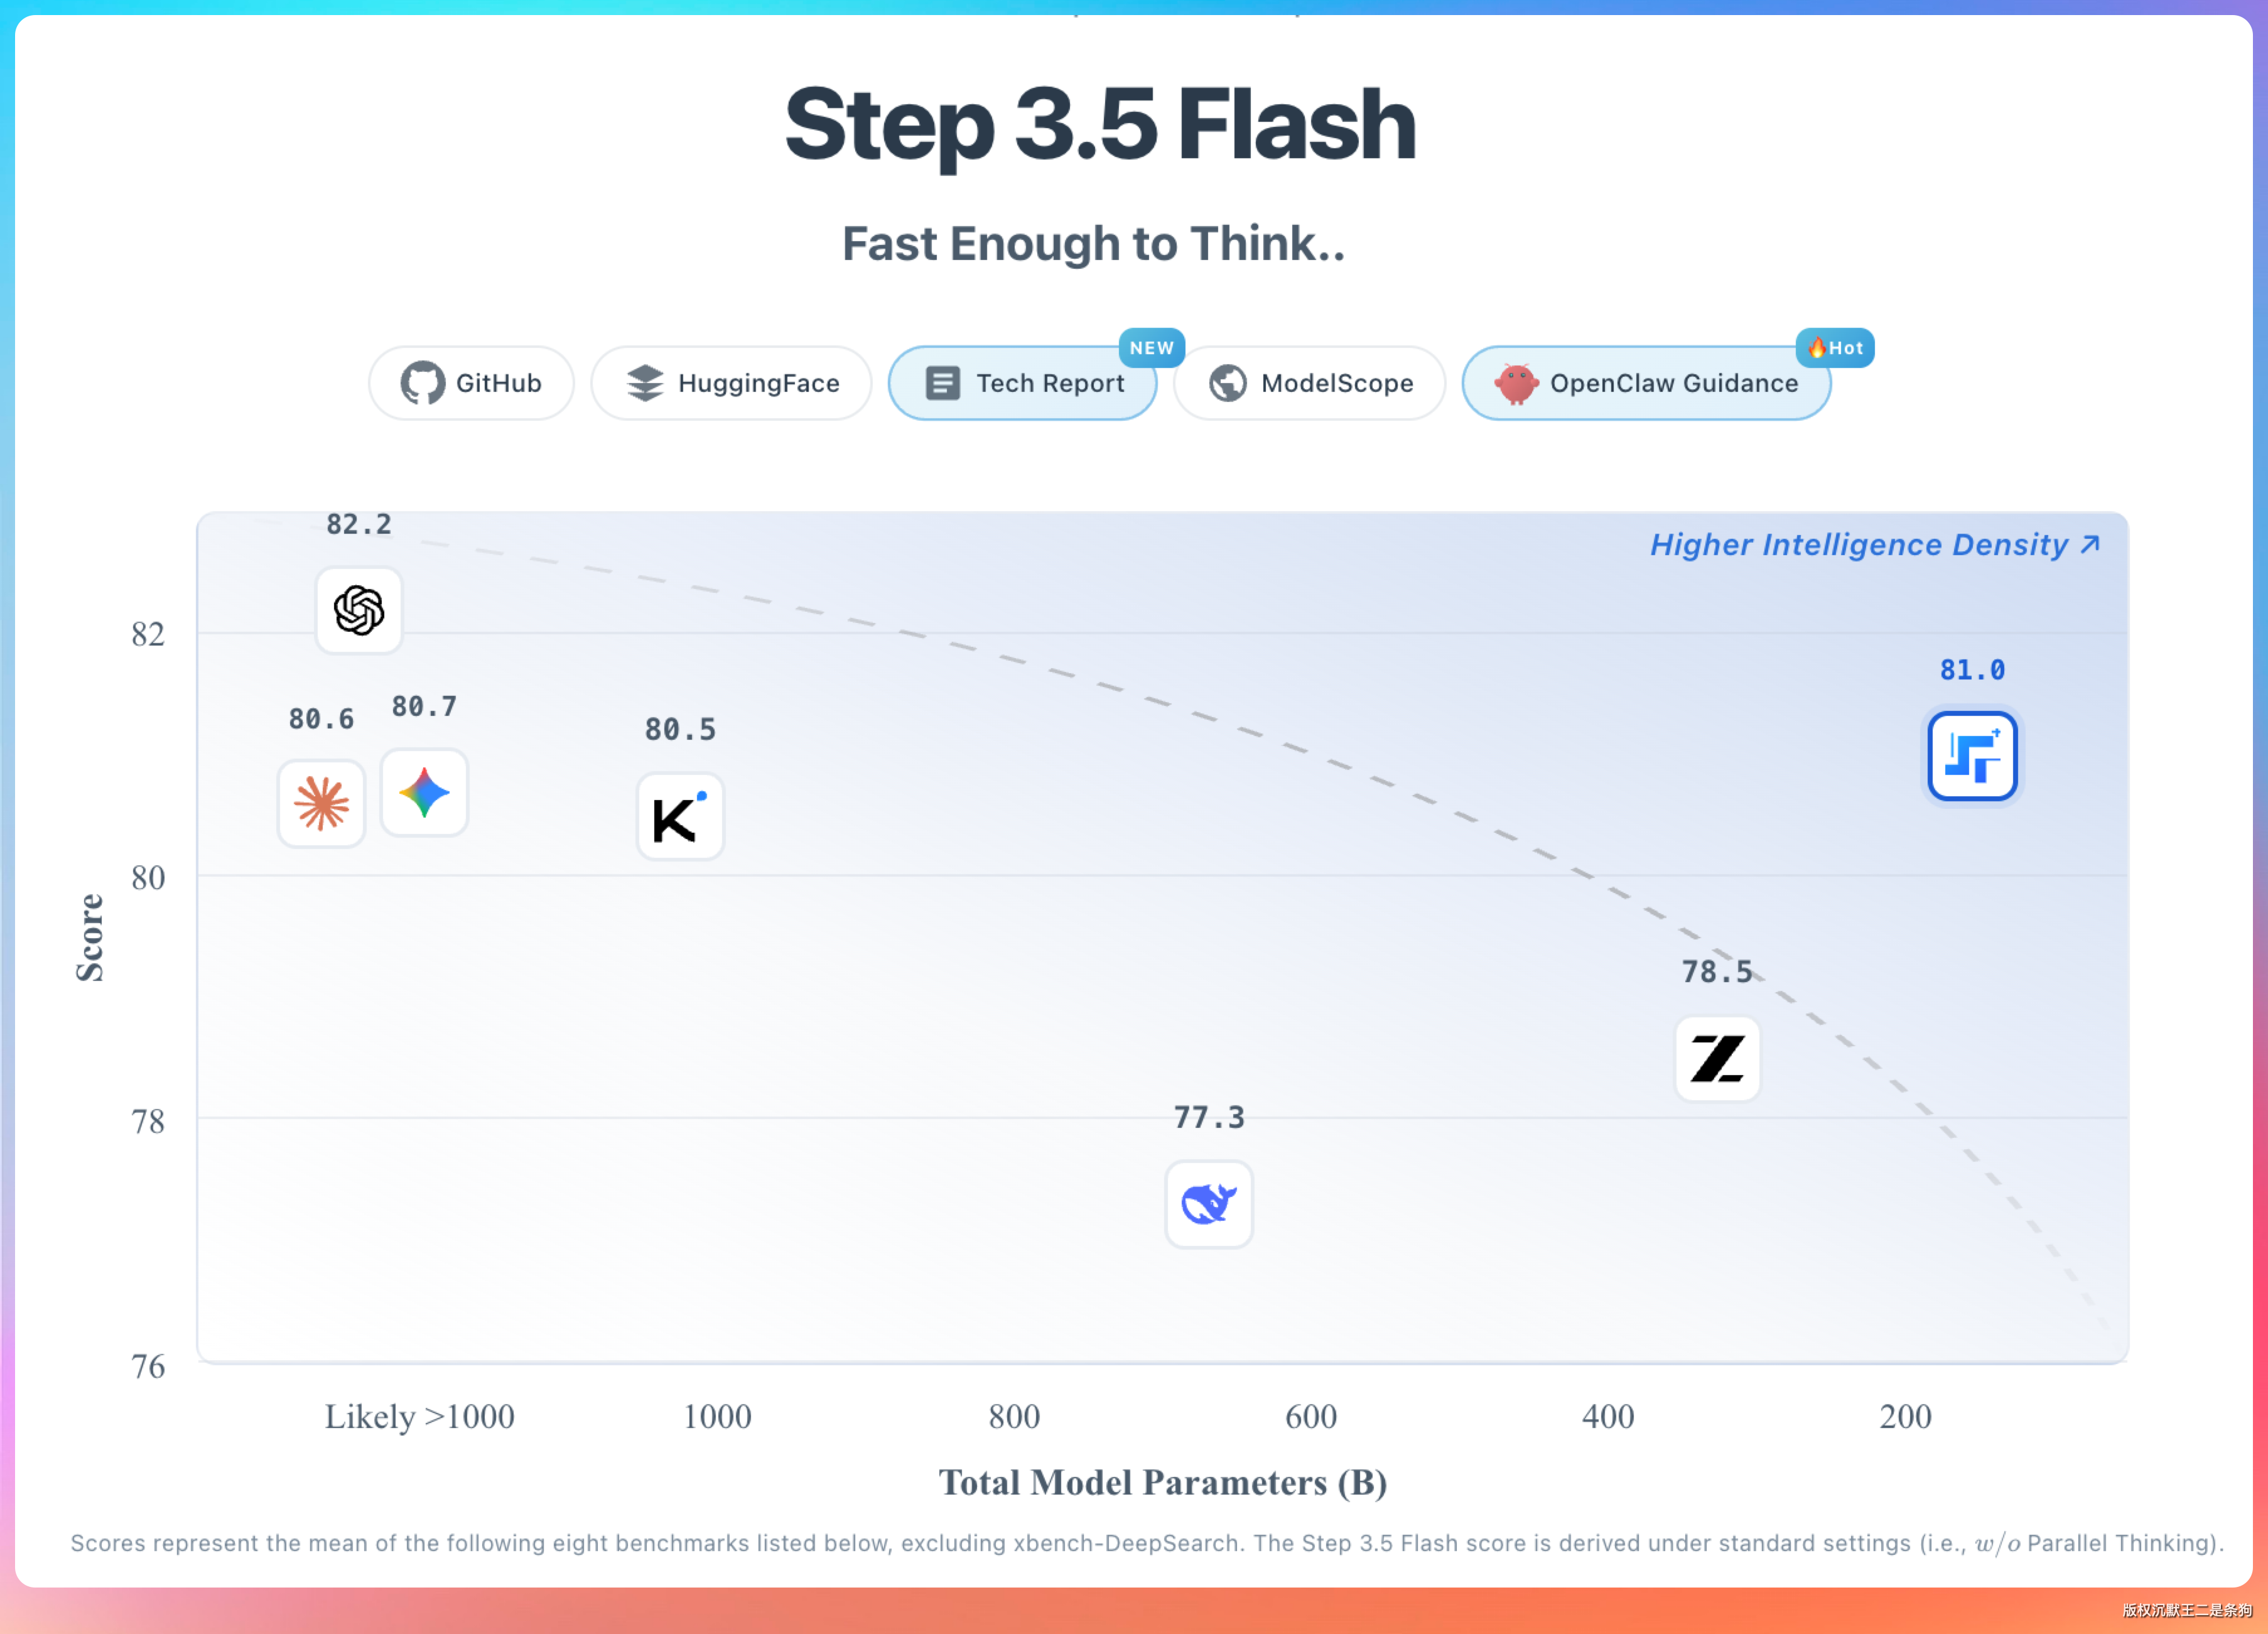This screenshot has height=1634, width=2268.
Task: Click the HuggingFace stack icon
Action: tap(645, 383)
